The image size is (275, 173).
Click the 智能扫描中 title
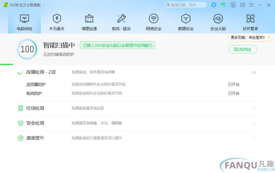click(59, 45)
